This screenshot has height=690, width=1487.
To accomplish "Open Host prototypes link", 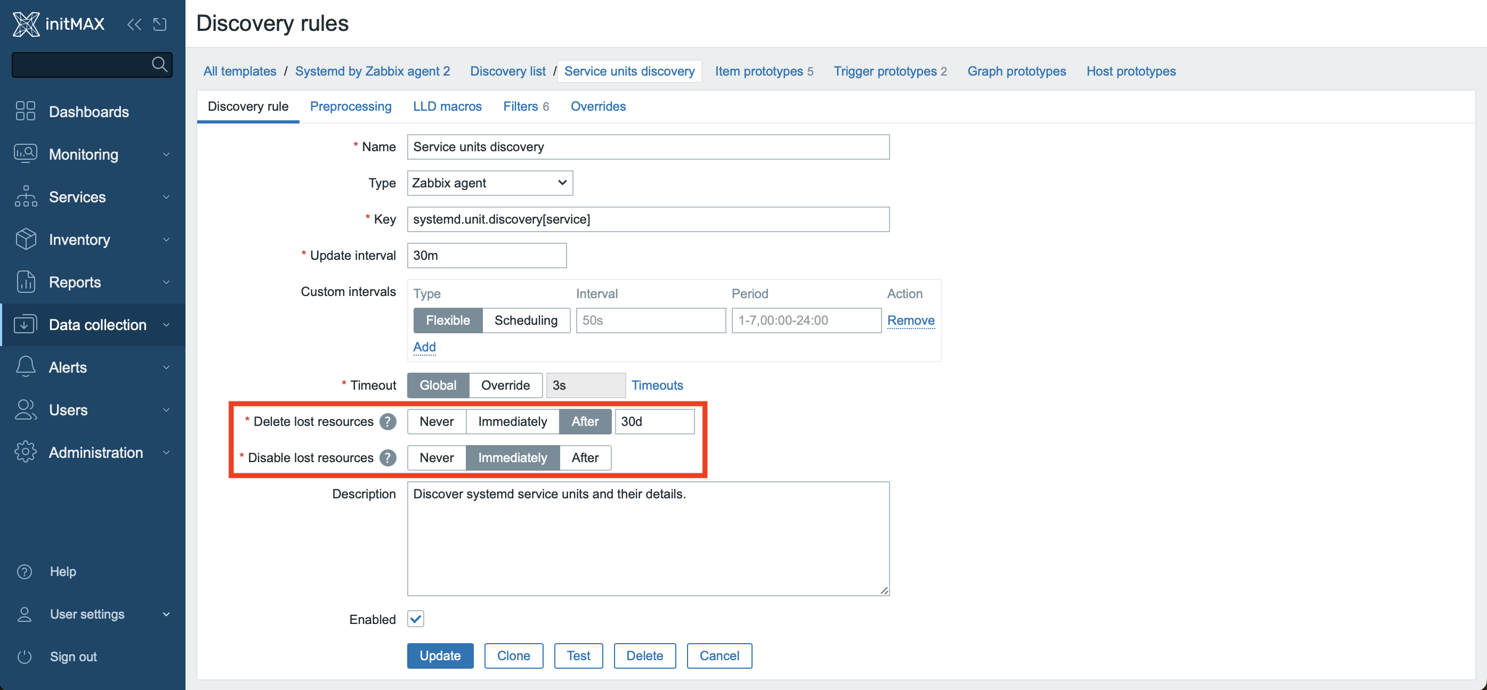I will tap(1131, 71).
